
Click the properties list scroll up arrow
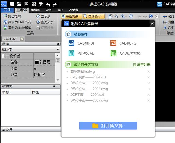[x=58, y=56]
